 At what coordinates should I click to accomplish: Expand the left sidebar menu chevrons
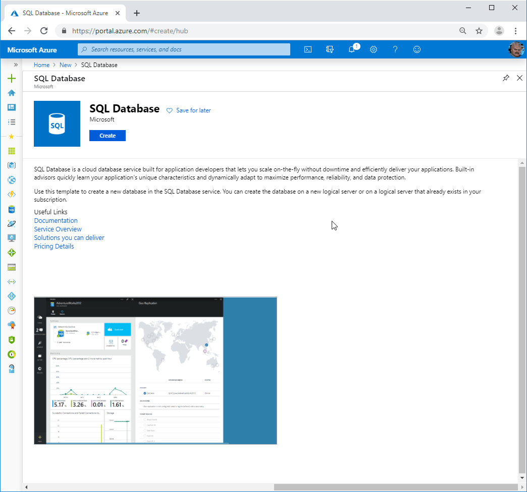16,65
